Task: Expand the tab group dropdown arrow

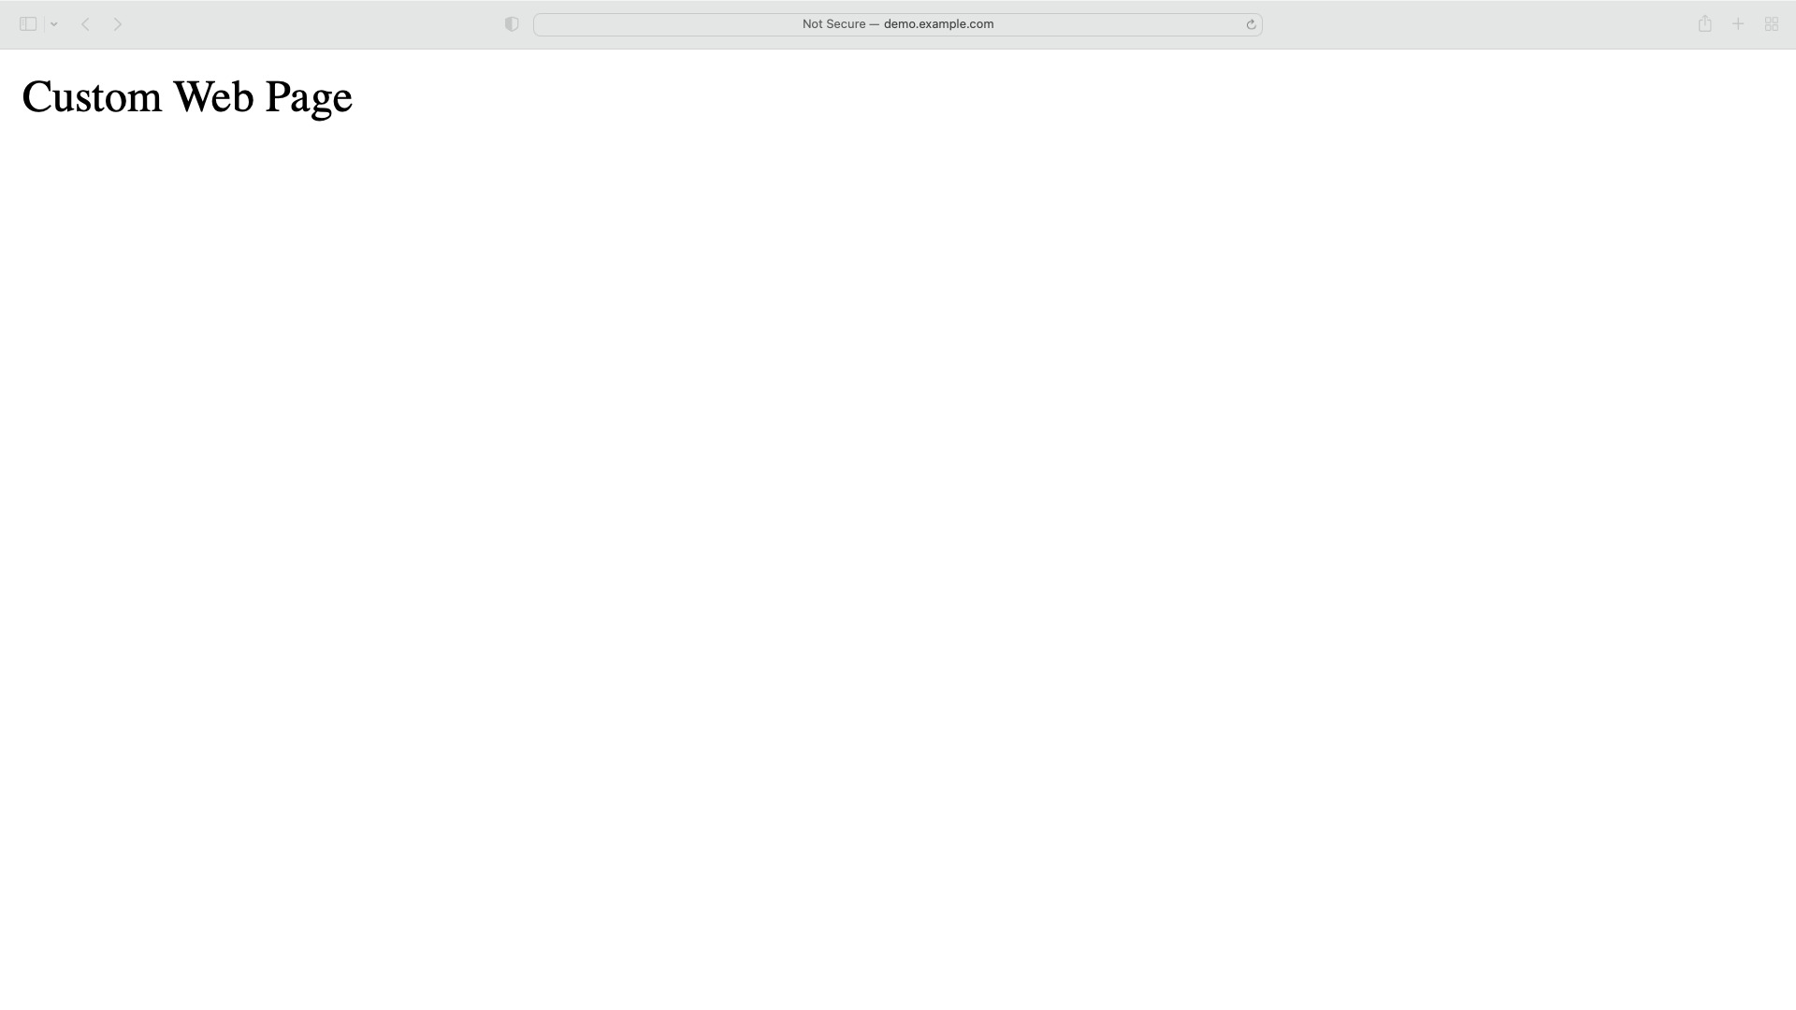Action: [54, 23]
